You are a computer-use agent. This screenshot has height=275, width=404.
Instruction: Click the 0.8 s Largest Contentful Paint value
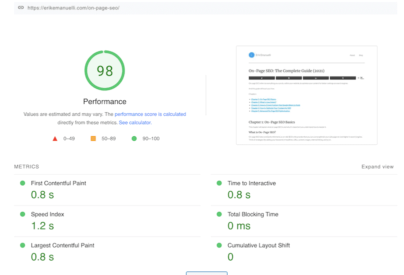[42, 257]
